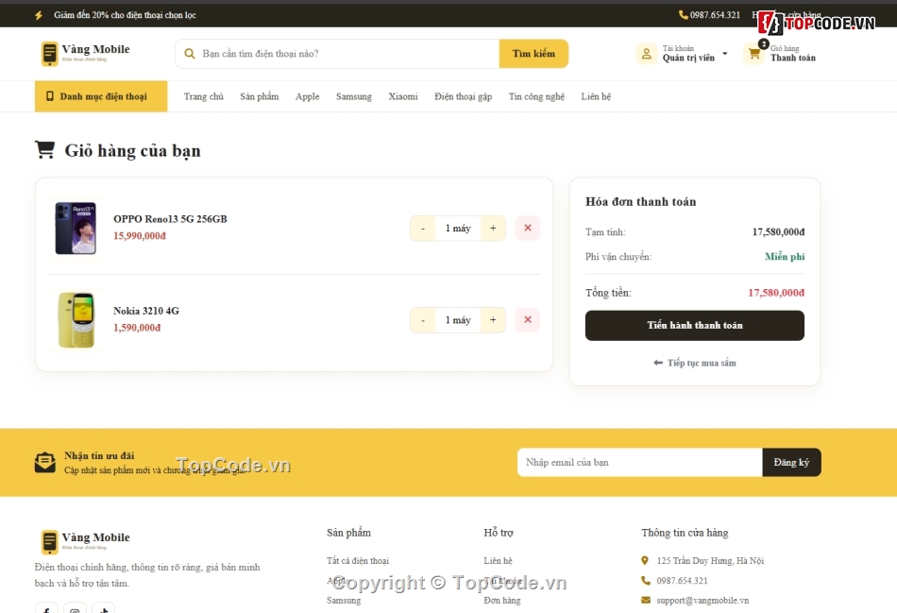
Task: Click the footer email envelope icon
Action: coord(645,600)
